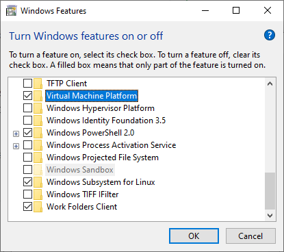284x252 pixels.
Task: Confirm changes with the OK button
Action: pyautogui.click(x=194, y=236)
